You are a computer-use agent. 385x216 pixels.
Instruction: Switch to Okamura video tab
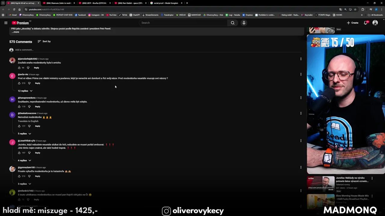click(59, 3)
